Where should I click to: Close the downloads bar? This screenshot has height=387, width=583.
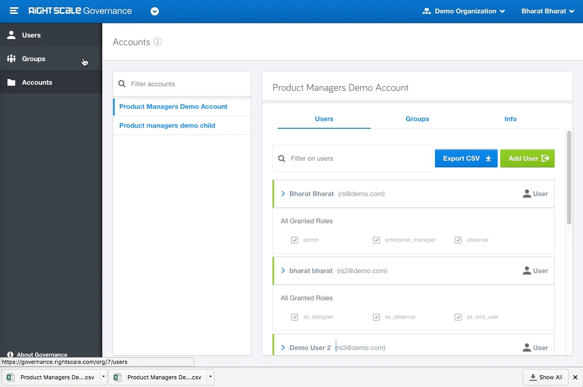575,377
